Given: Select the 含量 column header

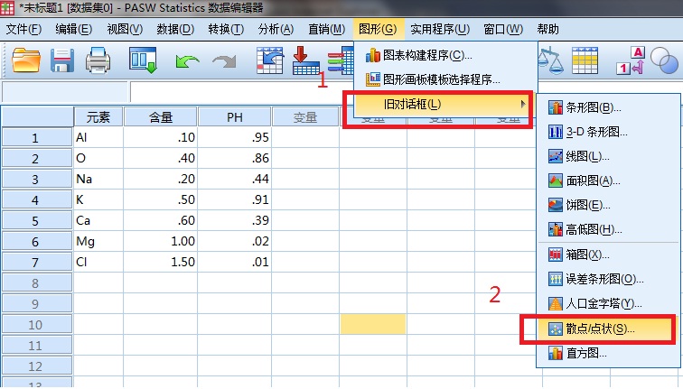Looking at the screenshot, I should (161, 117).
